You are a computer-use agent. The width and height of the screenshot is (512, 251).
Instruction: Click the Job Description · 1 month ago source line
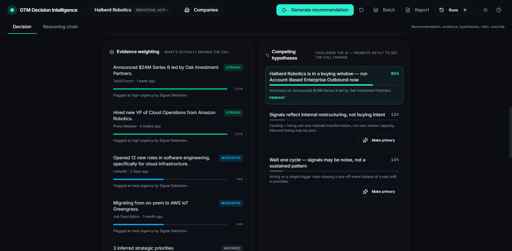click(x=138, y=217)
